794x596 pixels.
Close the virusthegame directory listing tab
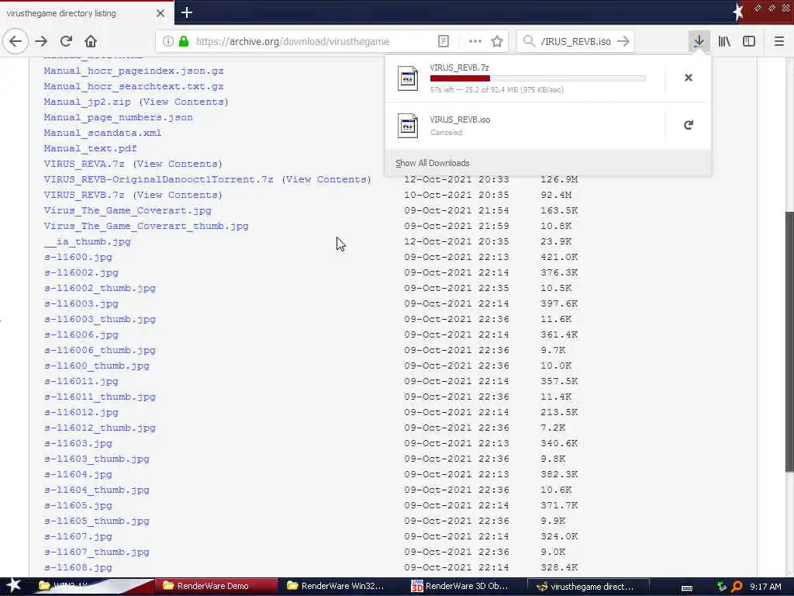pos(160,13)
